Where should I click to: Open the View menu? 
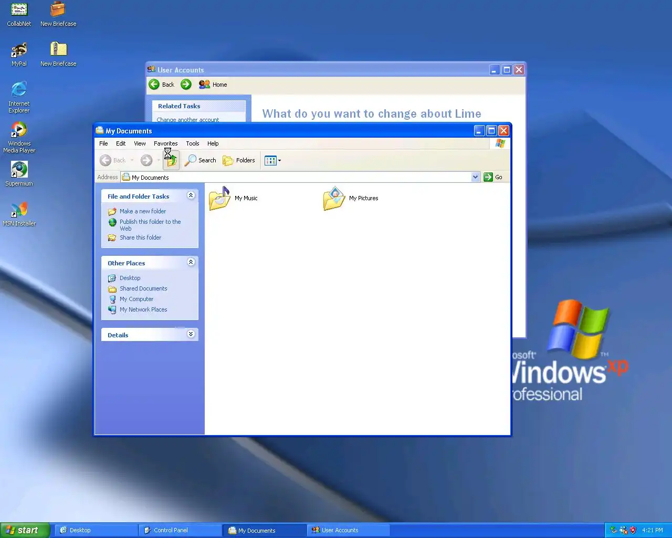[140, 143]
